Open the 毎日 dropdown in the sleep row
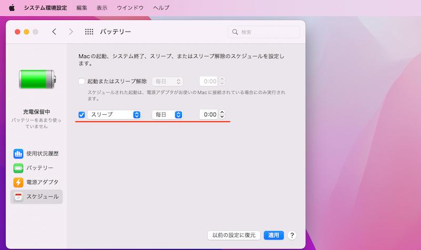The width and height of the screenshot is (421, 250). coord(167,115)
